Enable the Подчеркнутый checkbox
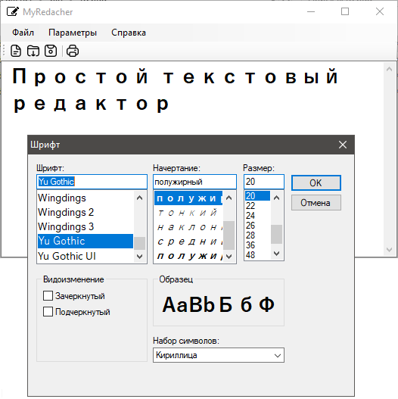Viewport: 398px width, 399px height. (x=48, y=311)
